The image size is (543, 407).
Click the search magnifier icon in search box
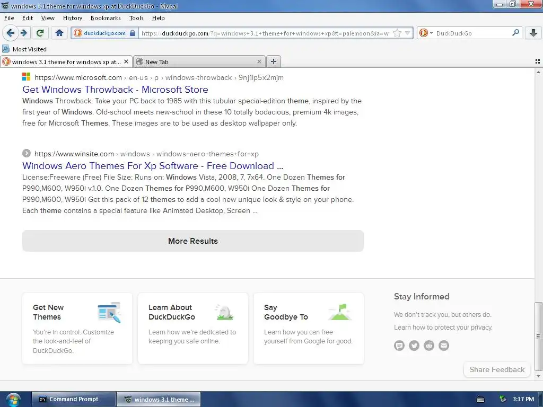point(515,33)
